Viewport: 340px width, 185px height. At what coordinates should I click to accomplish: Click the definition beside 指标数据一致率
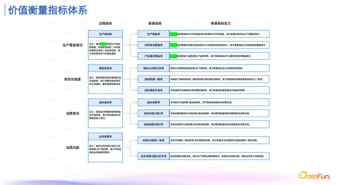[219, 79]
